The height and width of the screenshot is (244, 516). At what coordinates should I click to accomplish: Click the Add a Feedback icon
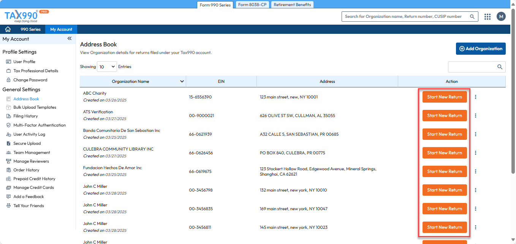point(8,196)
